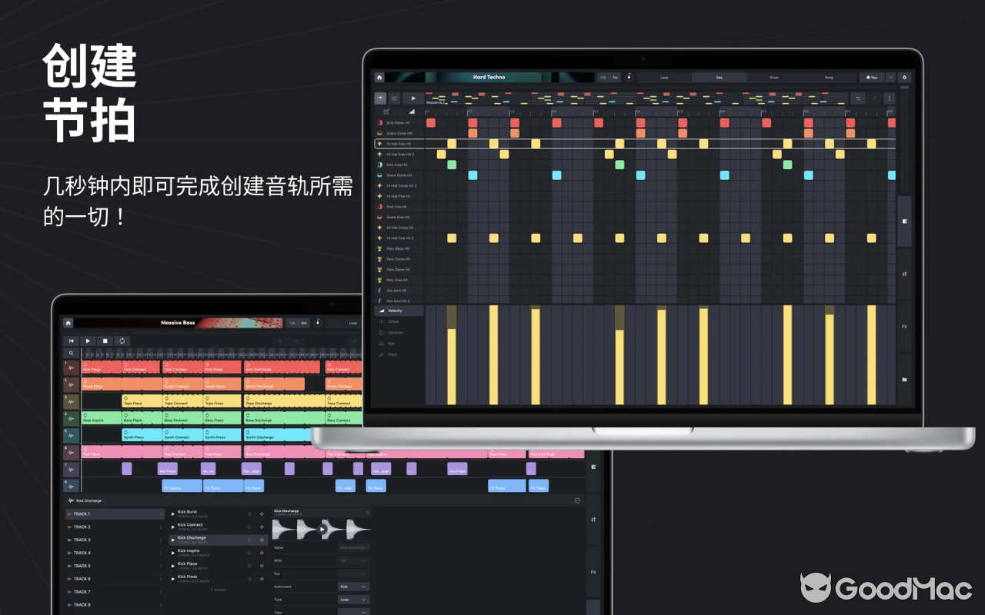Favorite the Kick Burst sample via its star
This screenshot has width=985, height=615.
tap(249, 514)
